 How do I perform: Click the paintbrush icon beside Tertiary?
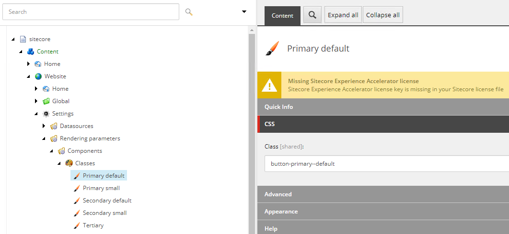pyautogui.click(x=77, y=225)
